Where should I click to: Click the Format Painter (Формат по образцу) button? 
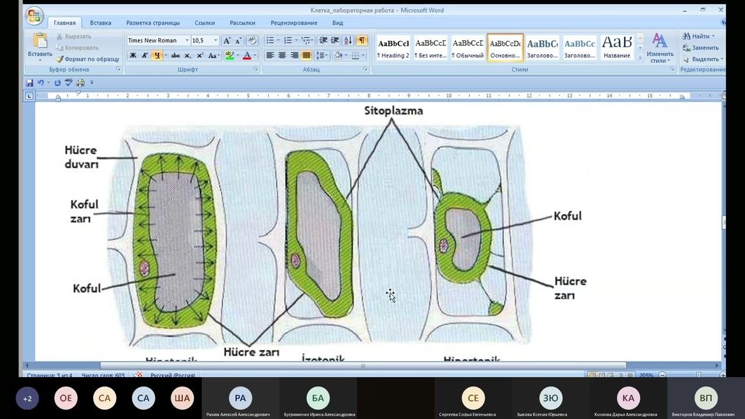[88, 59]
